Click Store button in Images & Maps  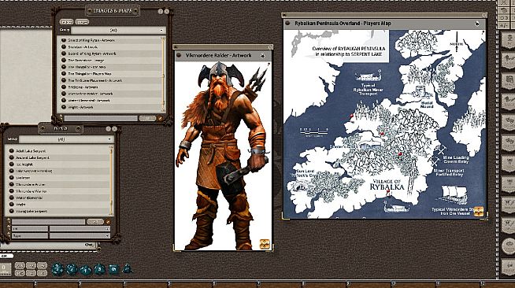[x=82, y=22]
